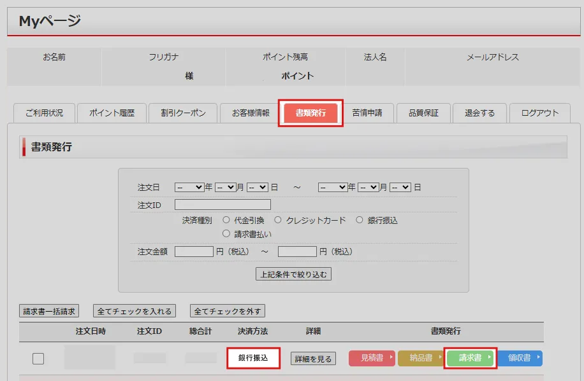Go to the お客様情報 tab
Viewport: 584px width, 381px height.
tap(251, 113)
